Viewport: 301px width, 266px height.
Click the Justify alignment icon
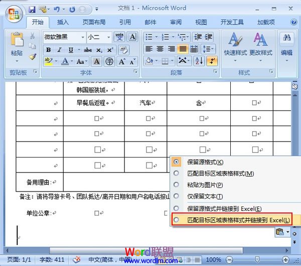pyautogui.click(x=183, y=49)
